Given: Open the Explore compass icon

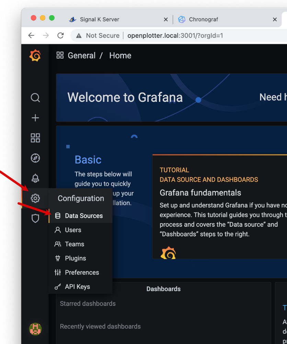Looking at the screenshot, I should [x=35, y=158].
